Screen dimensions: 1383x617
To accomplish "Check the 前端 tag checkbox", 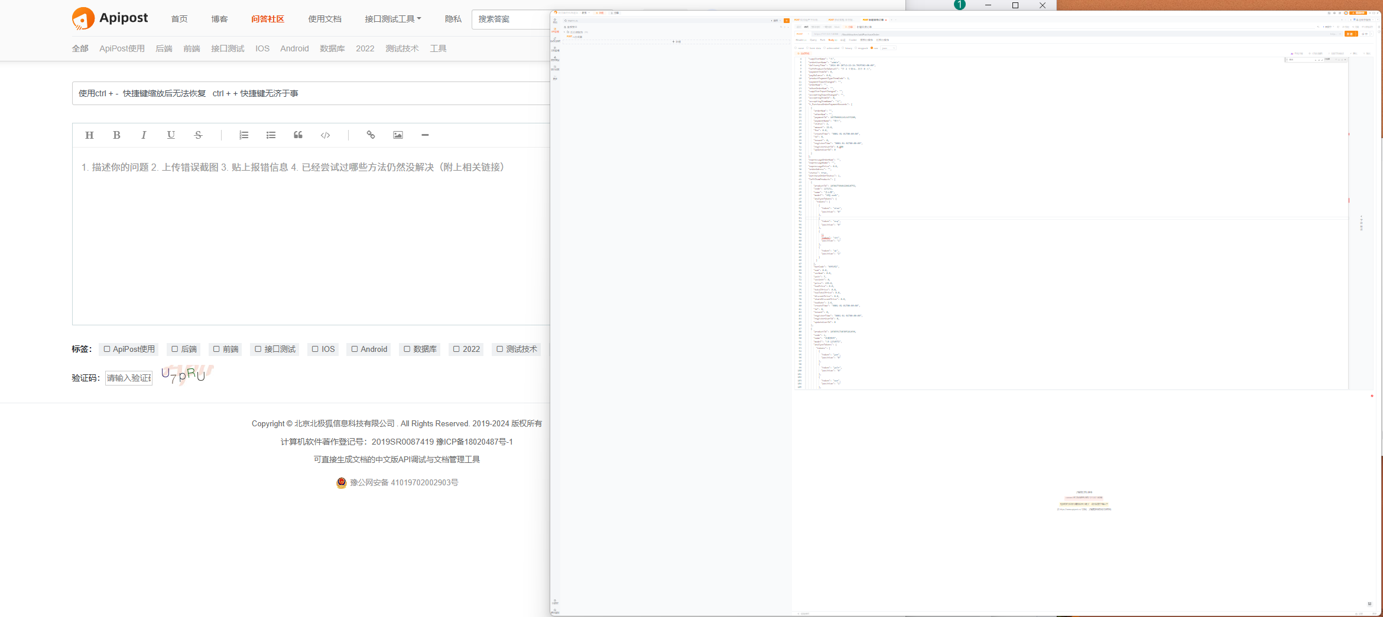I will coord(216,349).
